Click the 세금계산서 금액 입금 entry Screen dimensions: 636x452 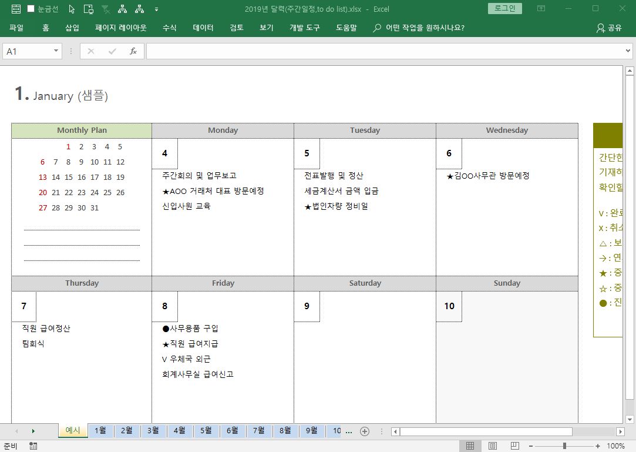(341, 191)
